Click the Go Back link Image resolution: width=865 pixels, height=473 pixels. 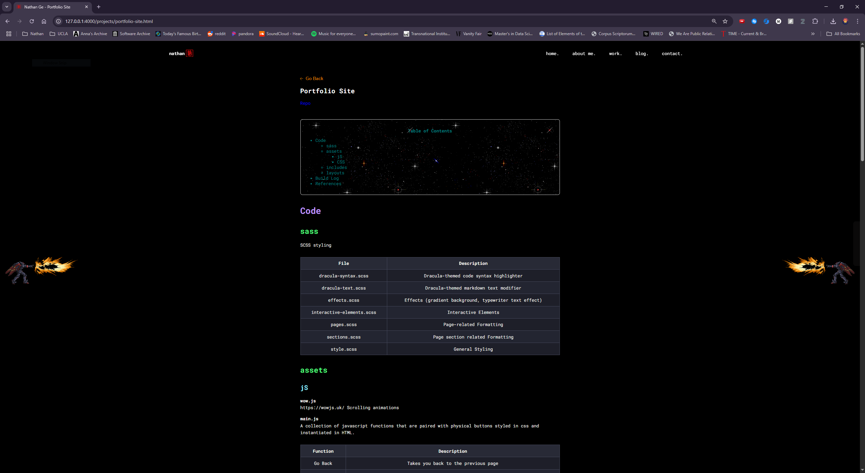[x=312, y=78]
